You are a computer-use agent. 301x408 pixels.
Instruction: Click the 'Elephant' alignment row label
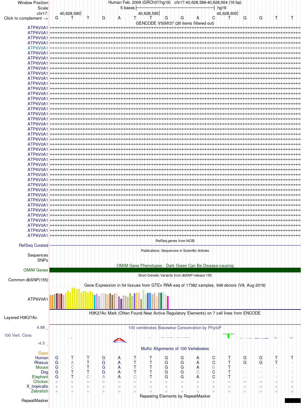tap(40, 377)
